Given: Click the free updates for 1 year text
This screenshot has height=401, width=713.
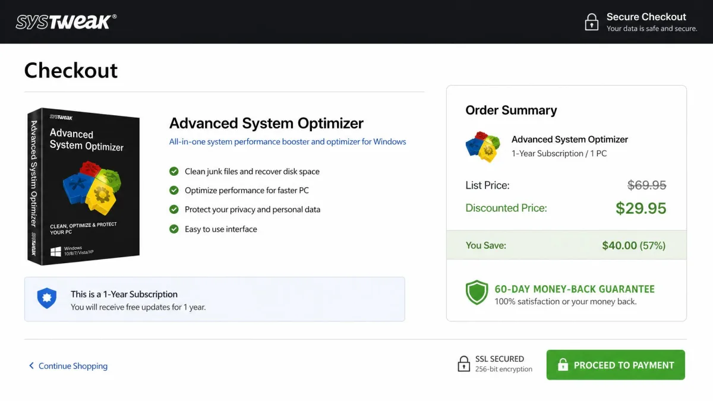Looking at the screenshot, I should click(138, 307).
